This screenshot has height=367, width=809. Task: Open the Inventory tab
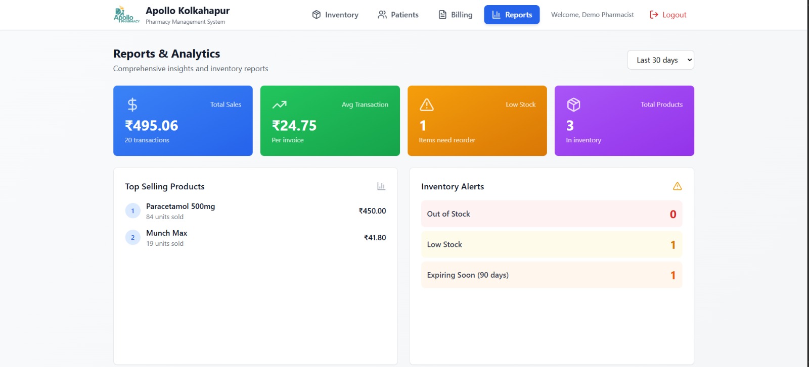[x=335, y=15]
